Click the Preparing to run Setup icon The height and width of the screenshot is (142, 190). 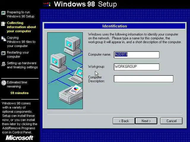point(3,13)
